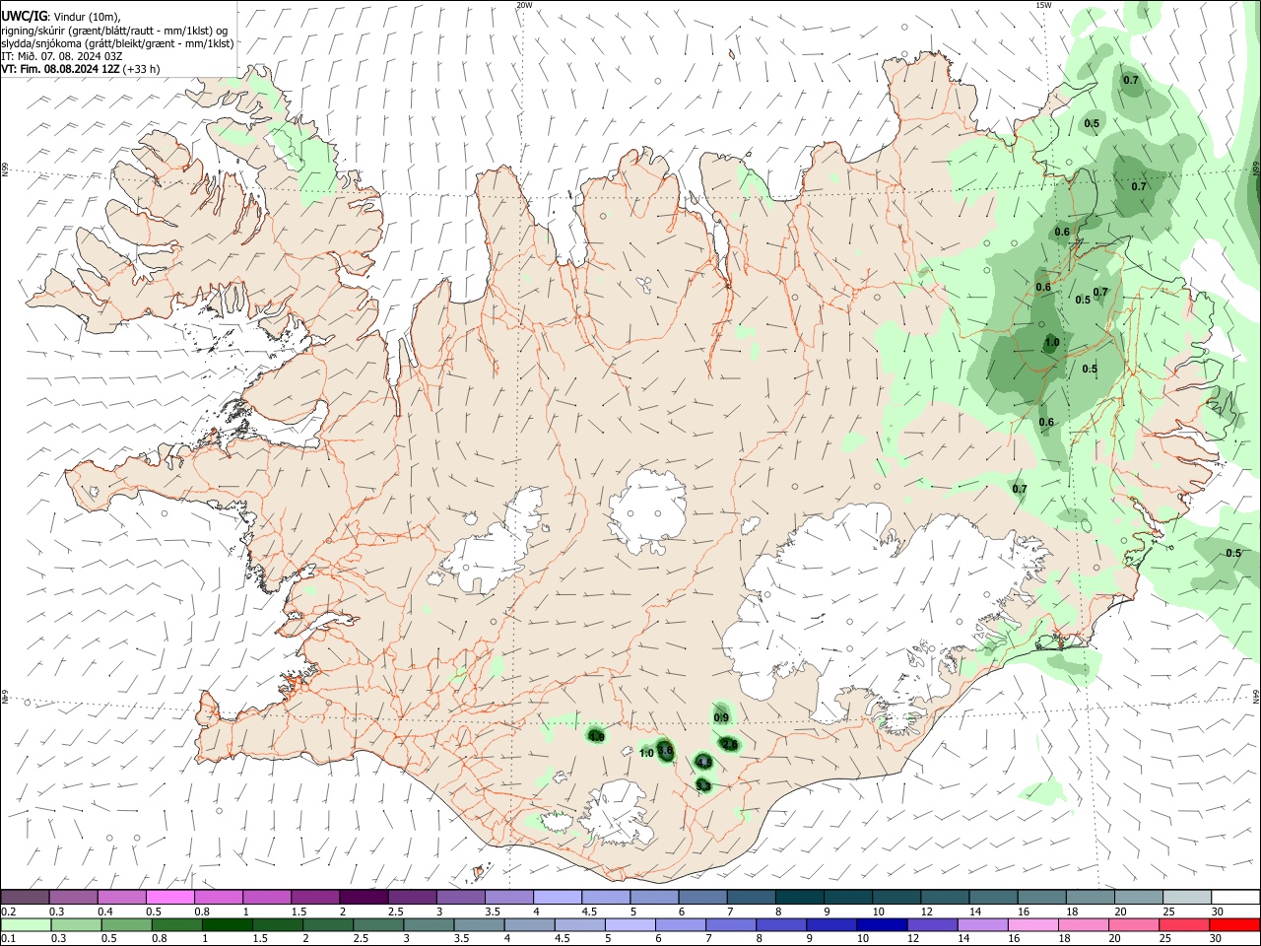Click the 20W longitude label
The width and height of the screenshot is (1261, 946).
524,5
